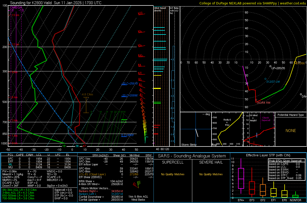
Task: Click the 312/37 LM hodograph label
Action: [273, 82]
